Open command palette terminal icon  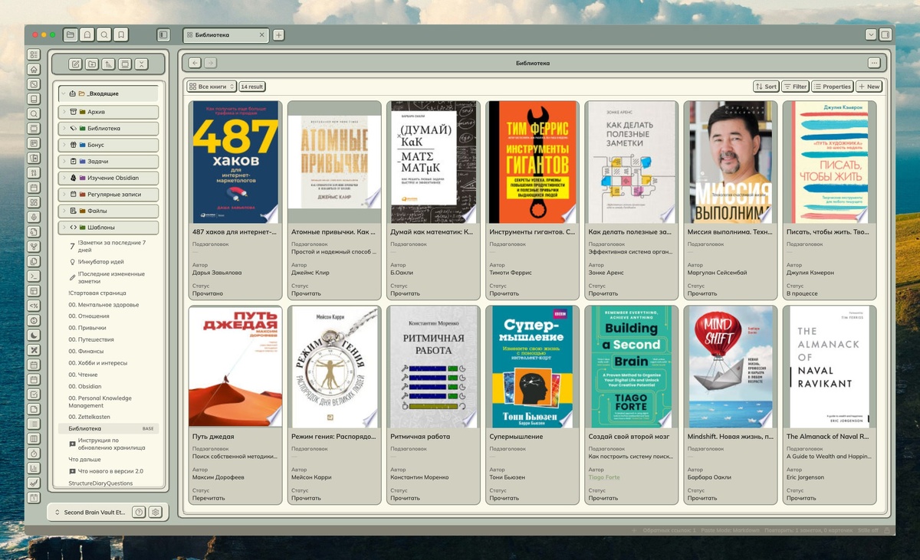pos(33,276)
